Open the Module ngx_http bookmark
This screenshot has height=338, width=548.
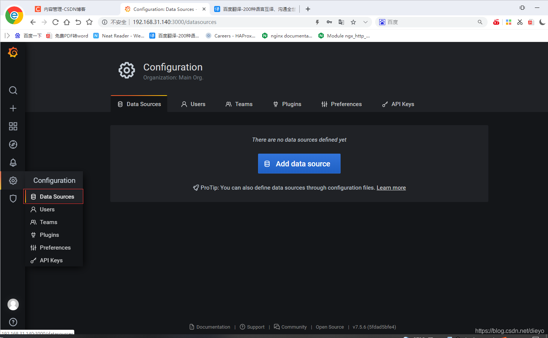pos(344,36)
